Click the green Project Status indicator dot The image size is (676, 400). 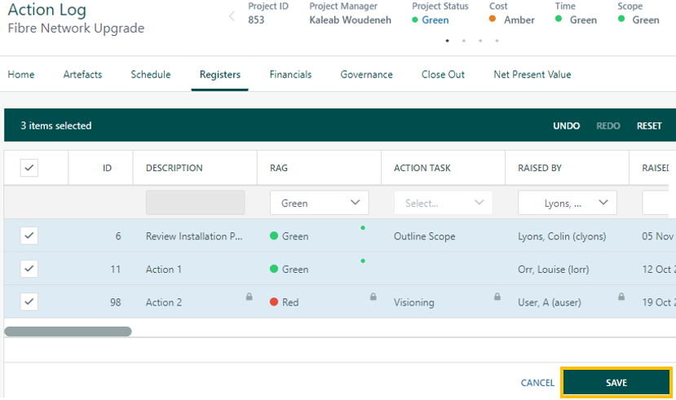tap(415, 20)
